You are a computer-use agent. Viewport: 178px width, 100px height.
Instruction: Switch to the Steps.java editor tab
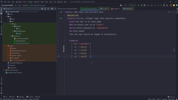(128, 9)
